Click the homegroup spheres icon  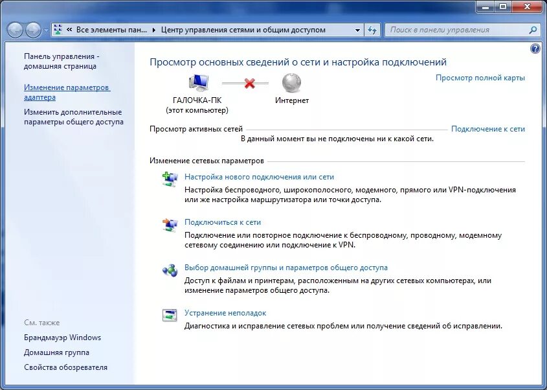170,270
